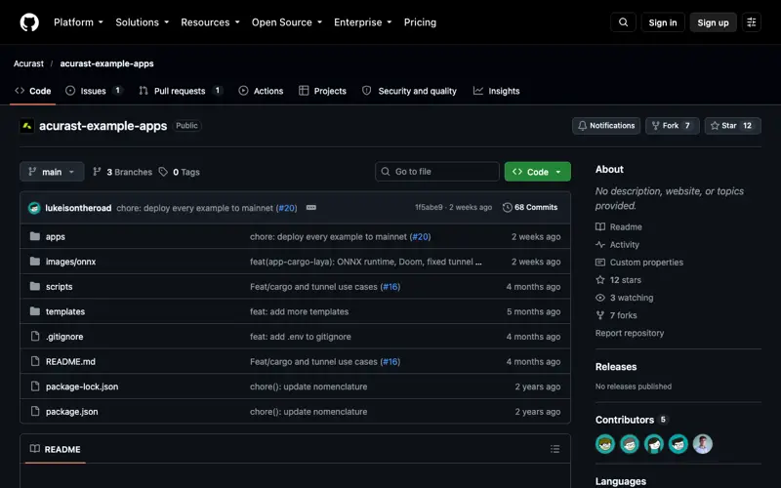Click the lukeisontheroad commit author avatar
This screenshot has height=488, width=781.
point(34,208)
